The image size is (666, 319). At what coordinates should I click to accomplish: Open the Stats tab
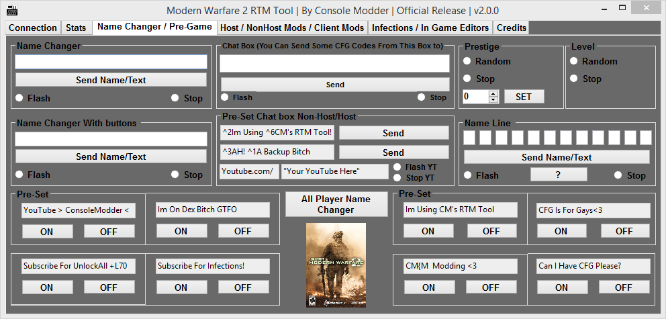point(76,28)
